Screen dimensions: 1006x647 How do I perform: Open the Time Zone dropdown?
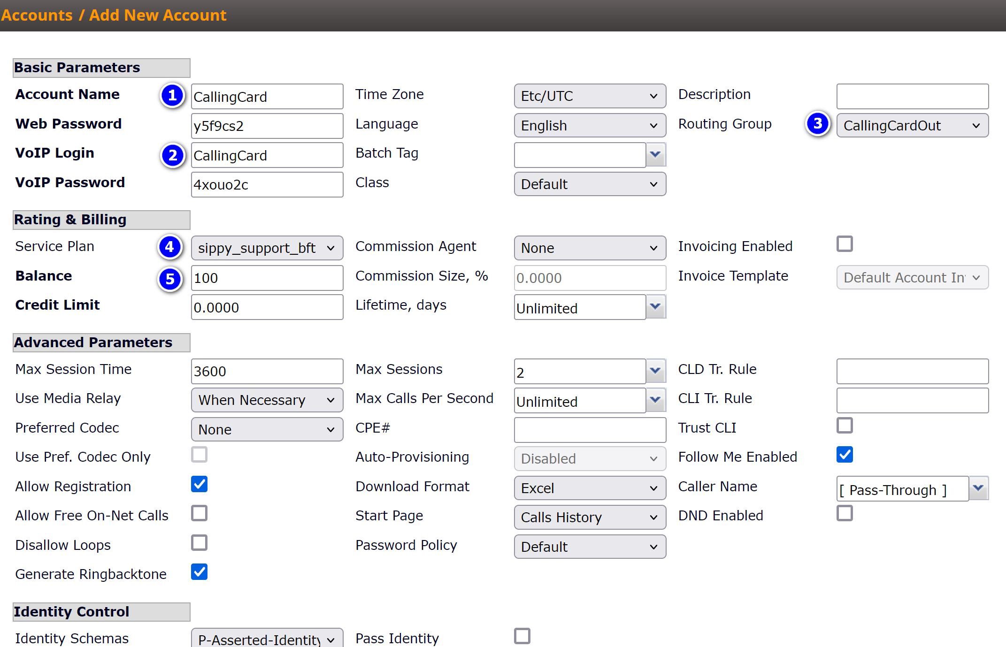point(590,96)
